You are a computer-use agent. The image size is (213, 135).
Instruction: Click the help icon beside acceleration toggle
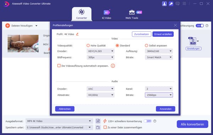pyautogui.click(x=207, y=26)
